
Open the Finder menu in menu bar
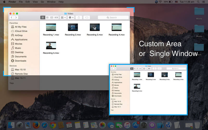click(12, 2)
